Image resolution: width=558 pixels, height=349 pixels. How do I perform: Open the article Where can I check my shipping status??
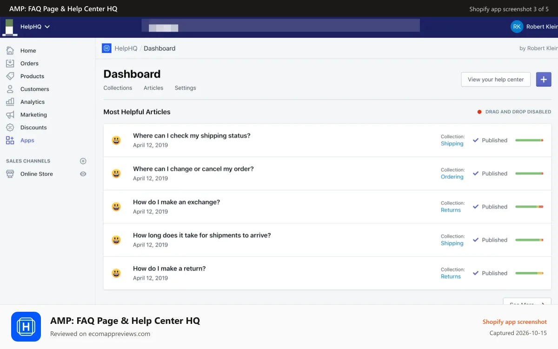pos(192,135)
